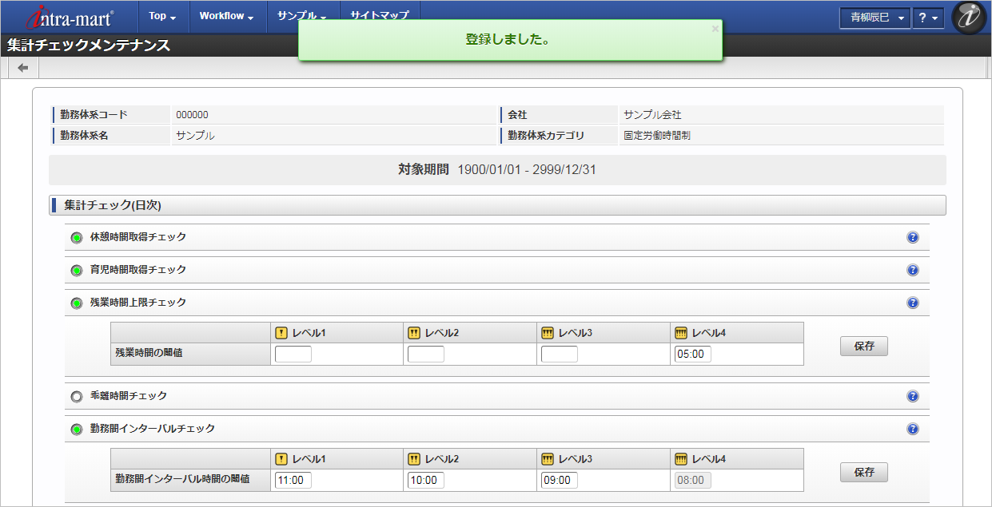
Task: Open the サンプル menu dropdown
Action: click(302, 16)
